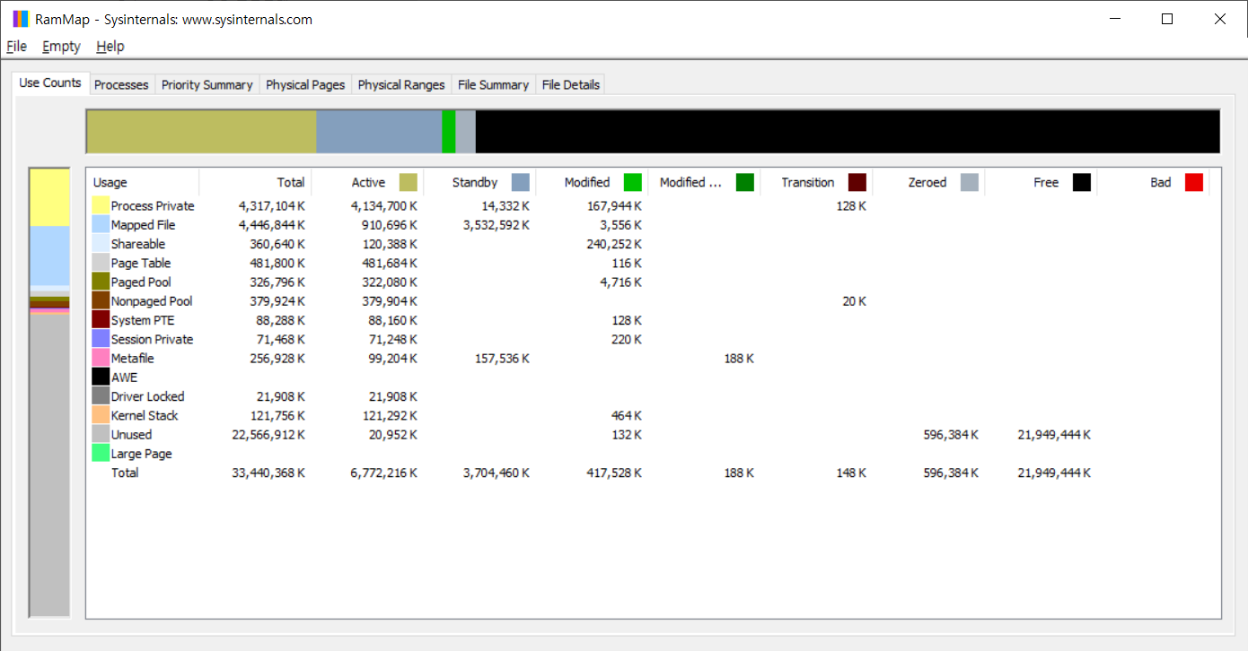
Task: Click the Process Private yellow swatch
Action: click(x=101, y=205)
